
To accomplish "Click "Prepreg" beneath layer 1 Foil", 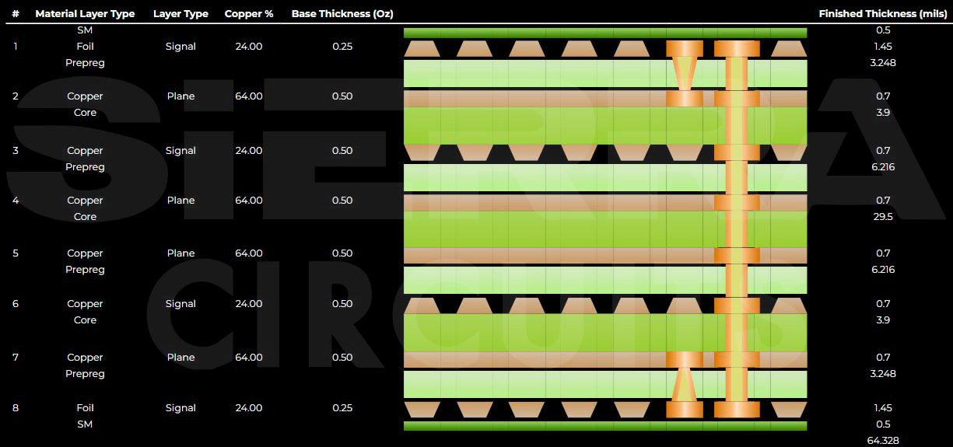I will 85,63.
